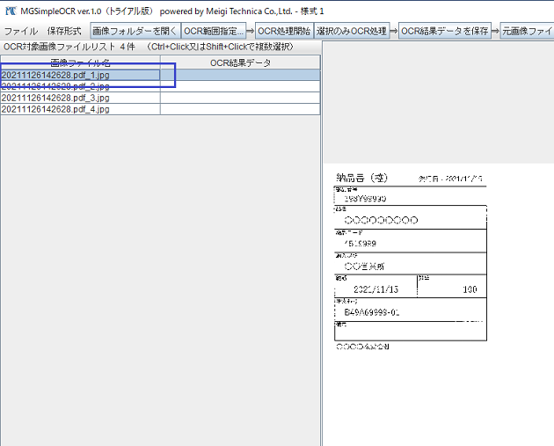Click the 元画像ファイ… button at toolbar end

tap(528, 31)
